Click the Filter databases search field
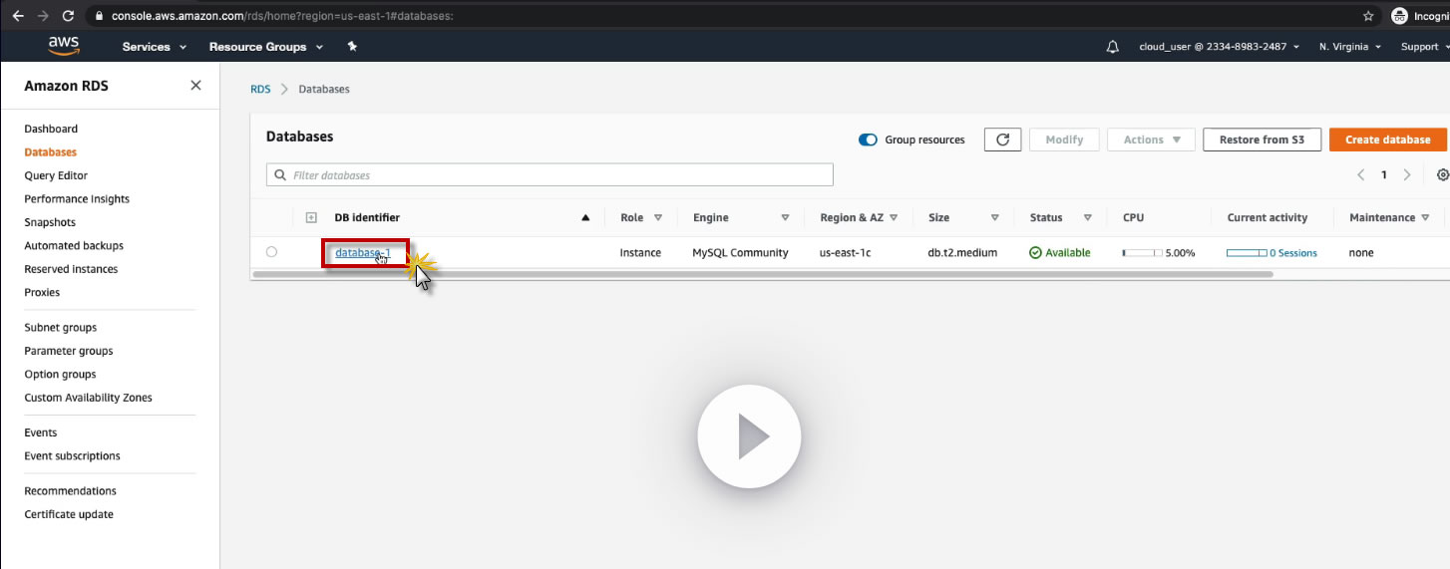This screenshot has height=569, width=1450. (549, 174)
